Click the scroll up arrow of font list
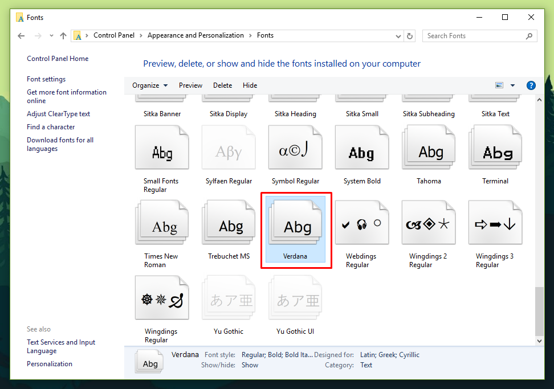Image resolution: width=554 pixels, height=389 pixels. pyautogui.click(x=539, y=100)
